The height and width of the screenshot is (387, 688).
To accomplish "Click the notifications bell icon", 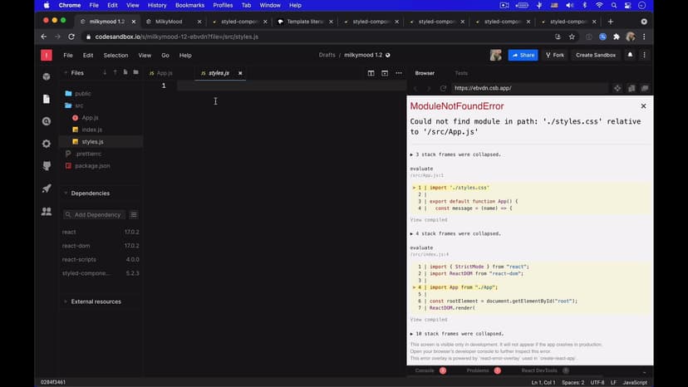I will [x=630, y=55].
